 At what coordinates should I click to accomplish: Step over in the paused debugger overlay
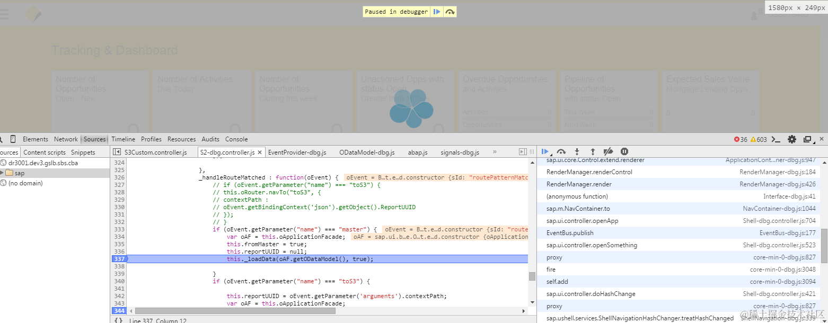pos(450,12)
